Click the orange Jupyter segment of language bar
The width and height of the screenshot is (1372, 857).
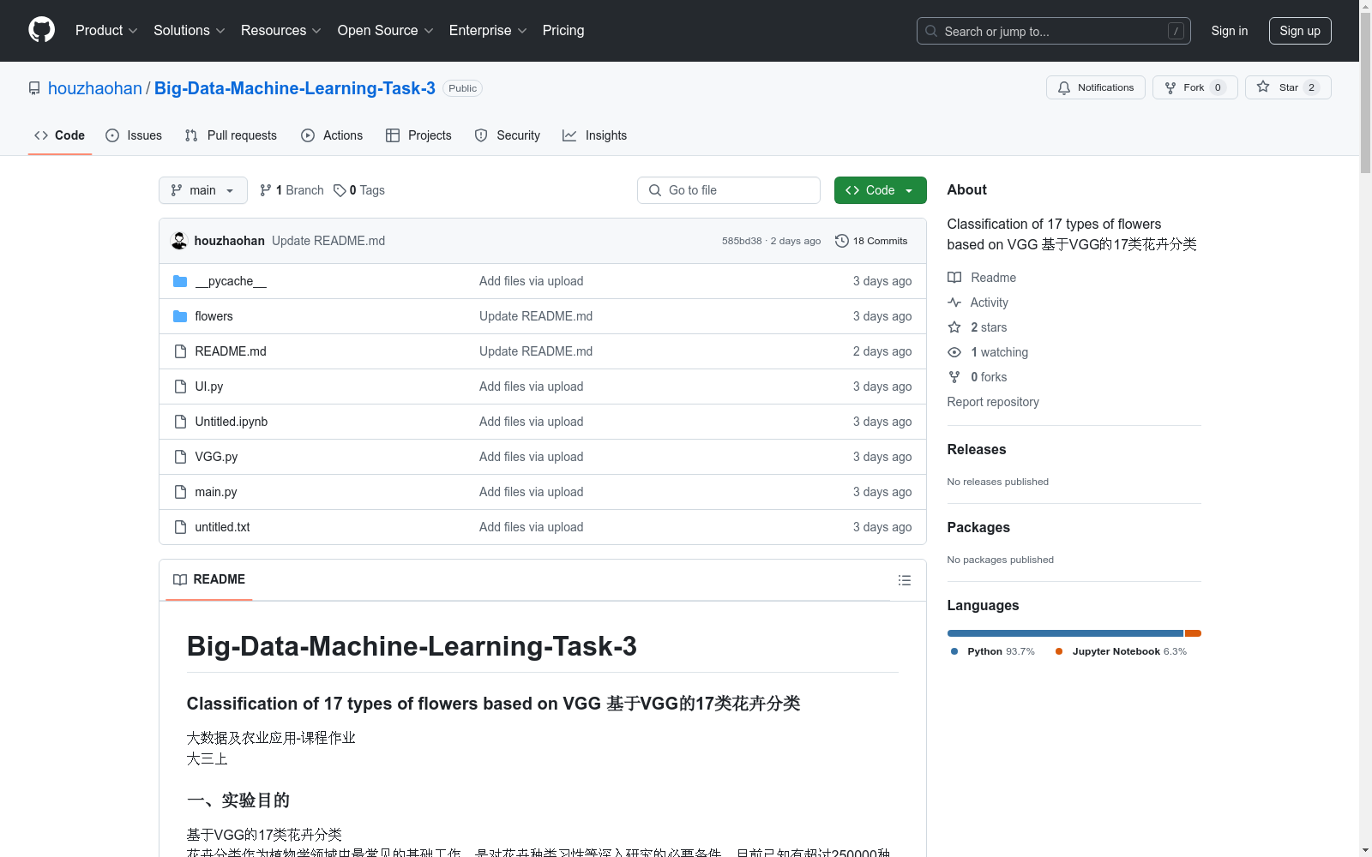(1193, 633)
